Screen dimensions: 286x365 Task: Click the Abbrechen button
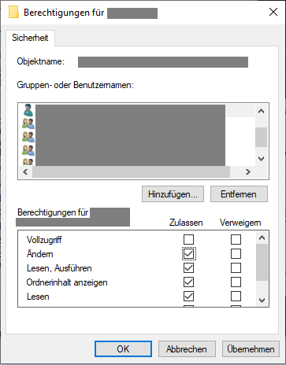pos(187,349)
